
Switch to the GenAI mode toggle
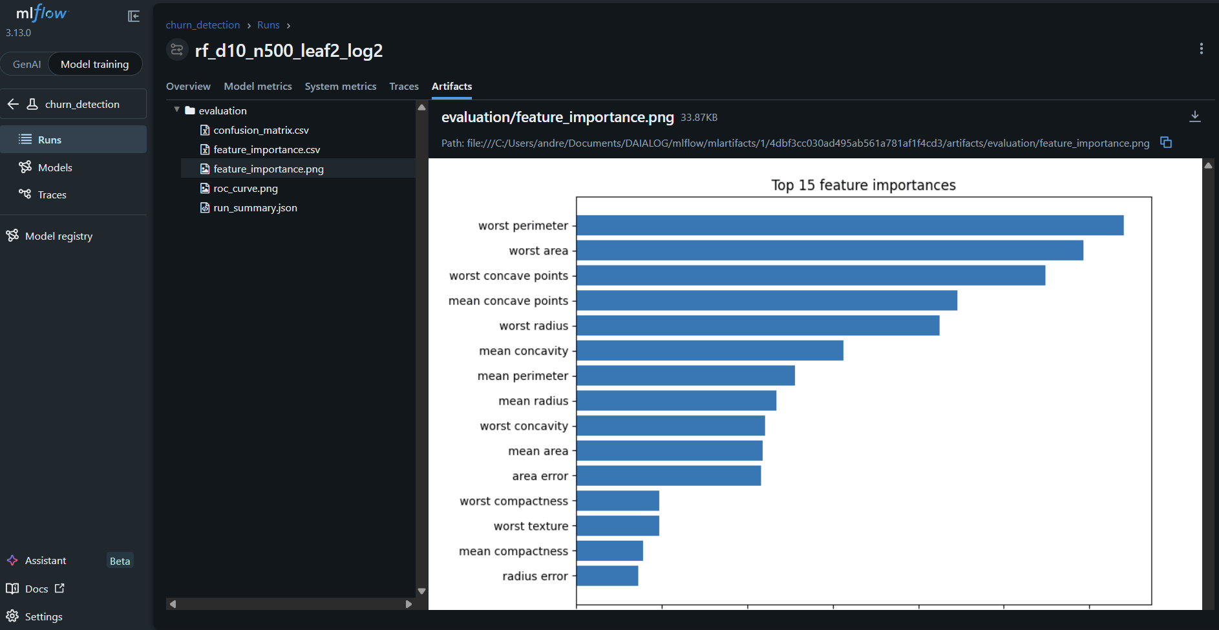point(26,64)
